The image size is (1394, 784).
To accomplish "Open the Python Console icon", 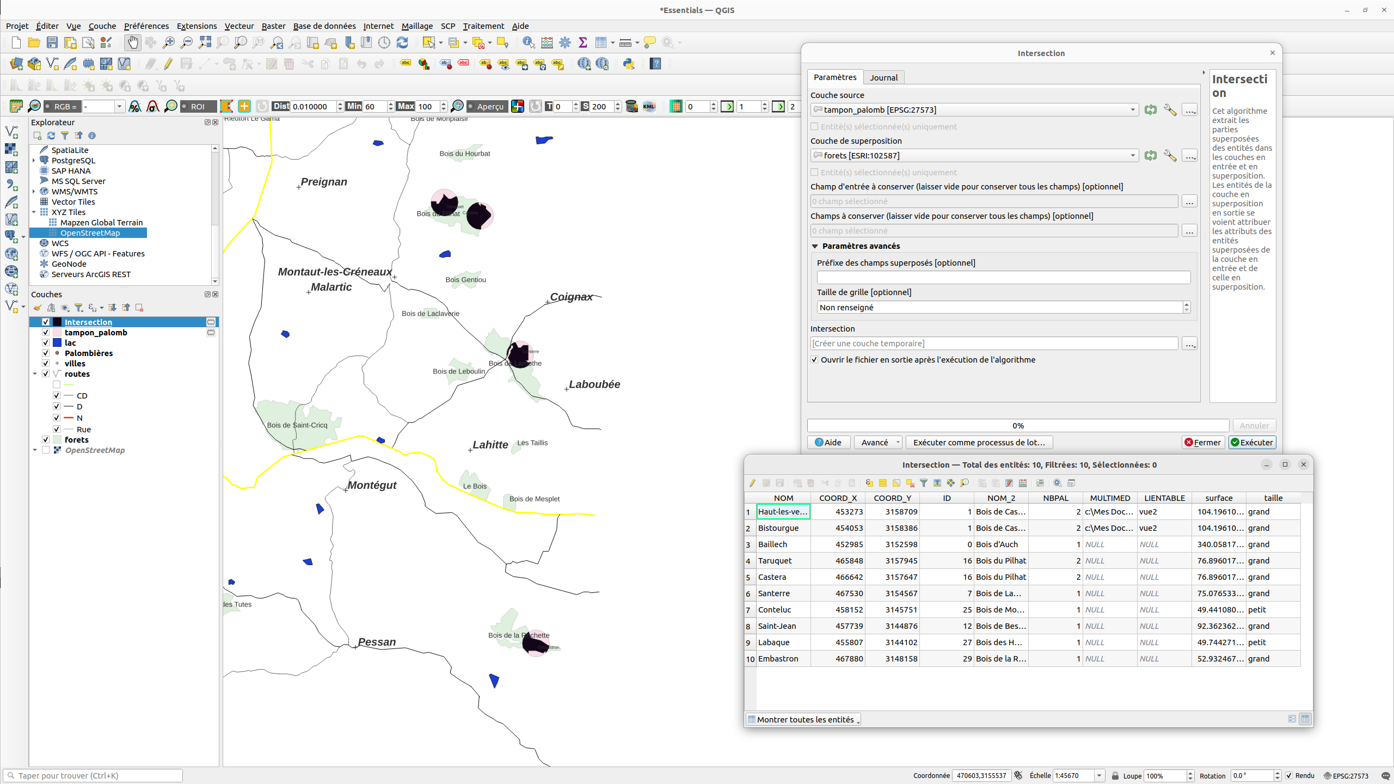I will coord(629,64).
